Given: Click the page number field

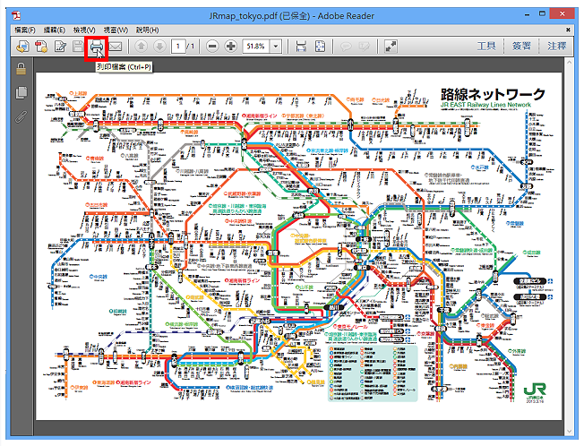Looking at the screenshot, I should (178, 47).
